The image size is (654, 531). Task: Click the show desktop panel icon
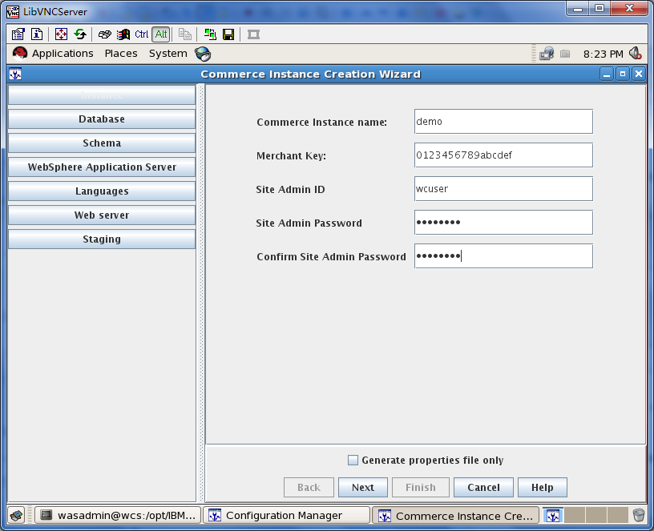(17, 516)
